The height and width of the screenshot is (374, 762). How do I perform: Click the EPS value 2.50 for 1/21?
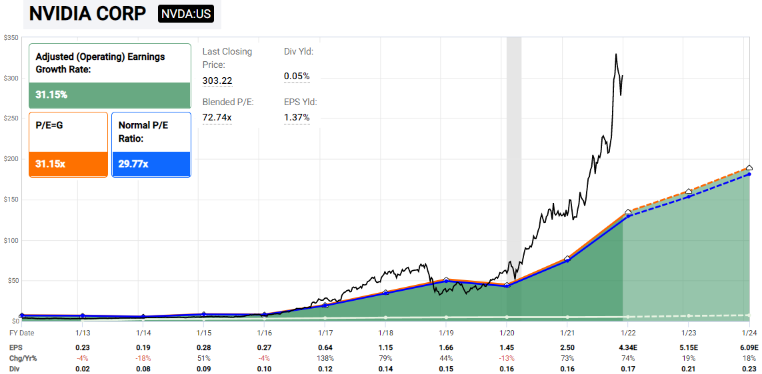pyautogui.click(x=567, y=348)
